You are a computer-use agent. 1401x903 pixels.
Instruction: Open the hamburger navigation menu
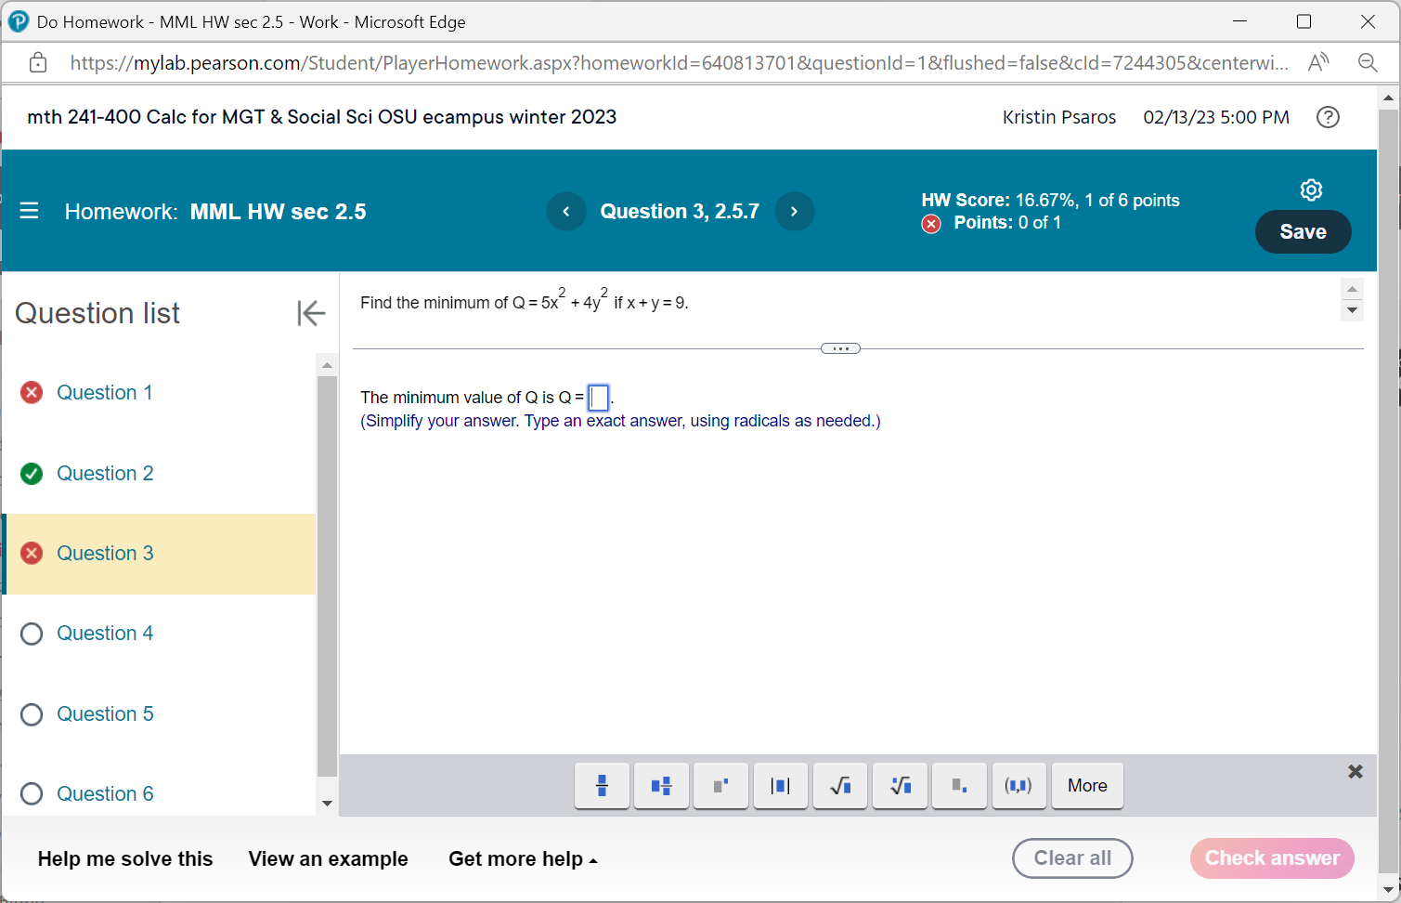[29, 211]
